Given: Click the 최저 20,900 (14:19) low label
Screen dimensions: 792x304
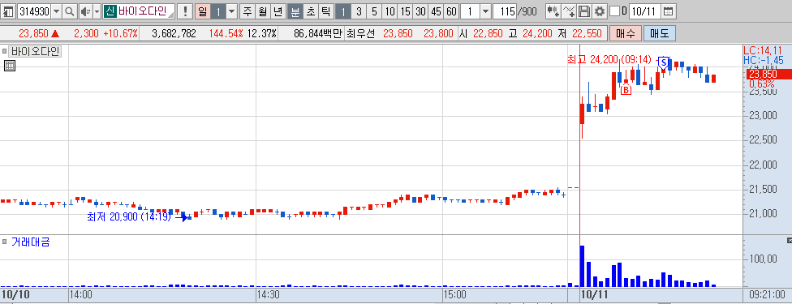Looking at the screenshot, I should (x=129, y=217).
